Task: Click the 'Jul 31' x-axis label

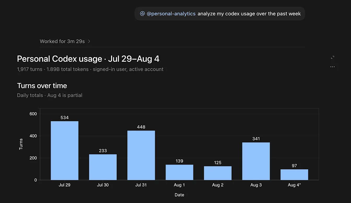Action: coord(141,185)
